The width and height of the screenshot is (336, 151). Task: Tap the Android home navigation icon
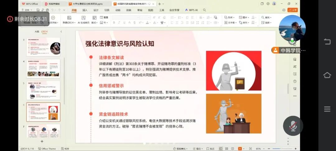click(x=327, y=75)
